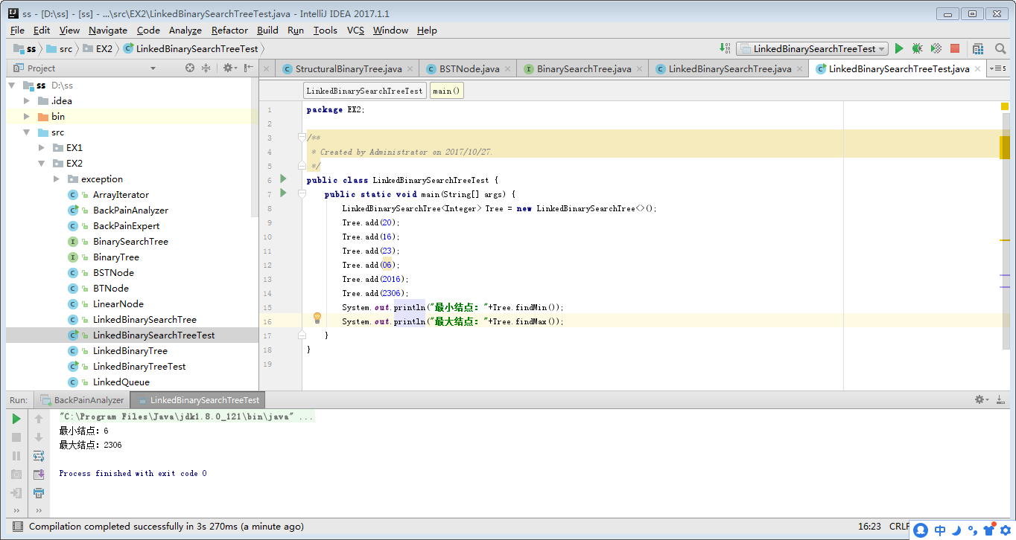Open Search Everywhere magnifier icon
The width and height of the screenshot is (1016, 540).
[1000, 48]
